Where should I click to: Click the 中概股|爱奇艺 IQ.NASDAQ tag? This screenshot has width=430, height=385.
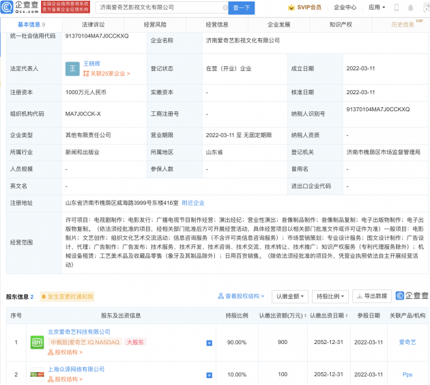pos(85,342)
